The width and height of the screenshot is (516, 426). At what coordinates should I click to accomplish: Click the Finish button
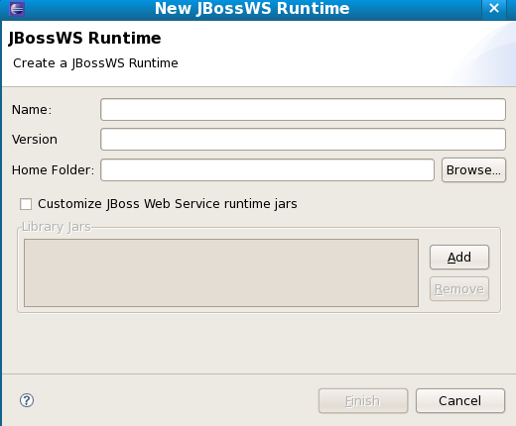coord(363,401)
